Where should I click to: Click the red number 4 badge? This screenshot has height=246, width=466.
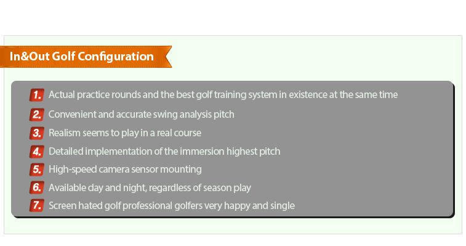[x=37, y=152]
